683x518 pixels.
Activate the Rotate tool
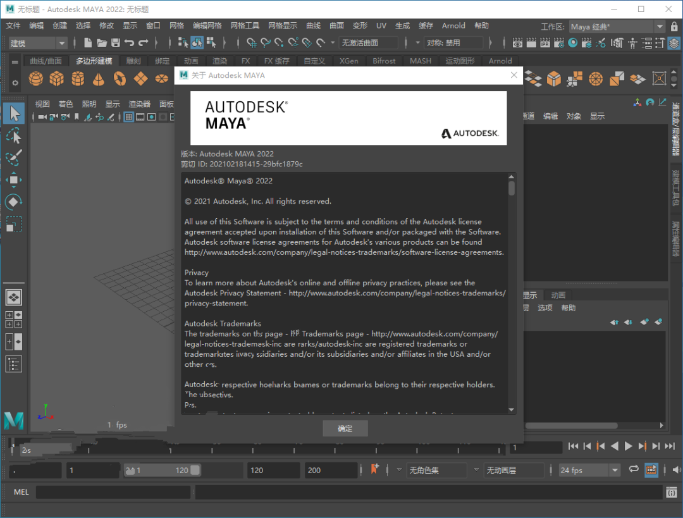tap(14, 202)
